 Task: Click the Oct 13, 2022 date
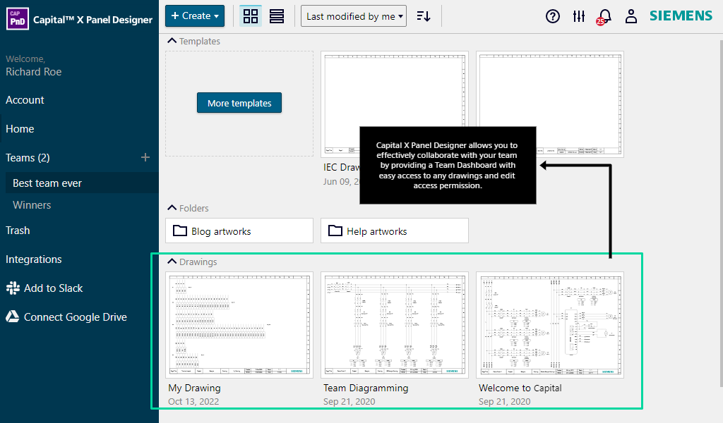[x=193, y=401]
